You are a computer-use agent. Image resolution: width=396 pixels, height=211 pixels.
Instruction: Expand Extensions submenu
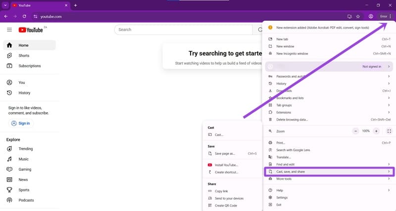point(329,113)
